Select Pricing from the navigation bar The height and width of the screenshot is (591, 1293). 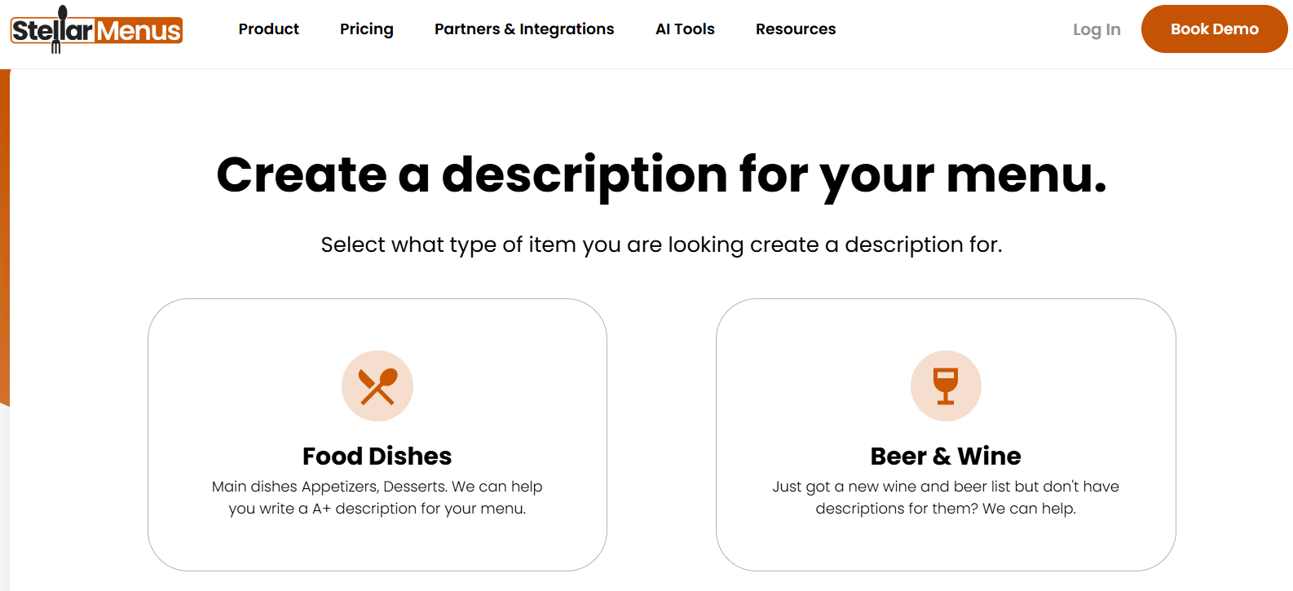[366, 29]
